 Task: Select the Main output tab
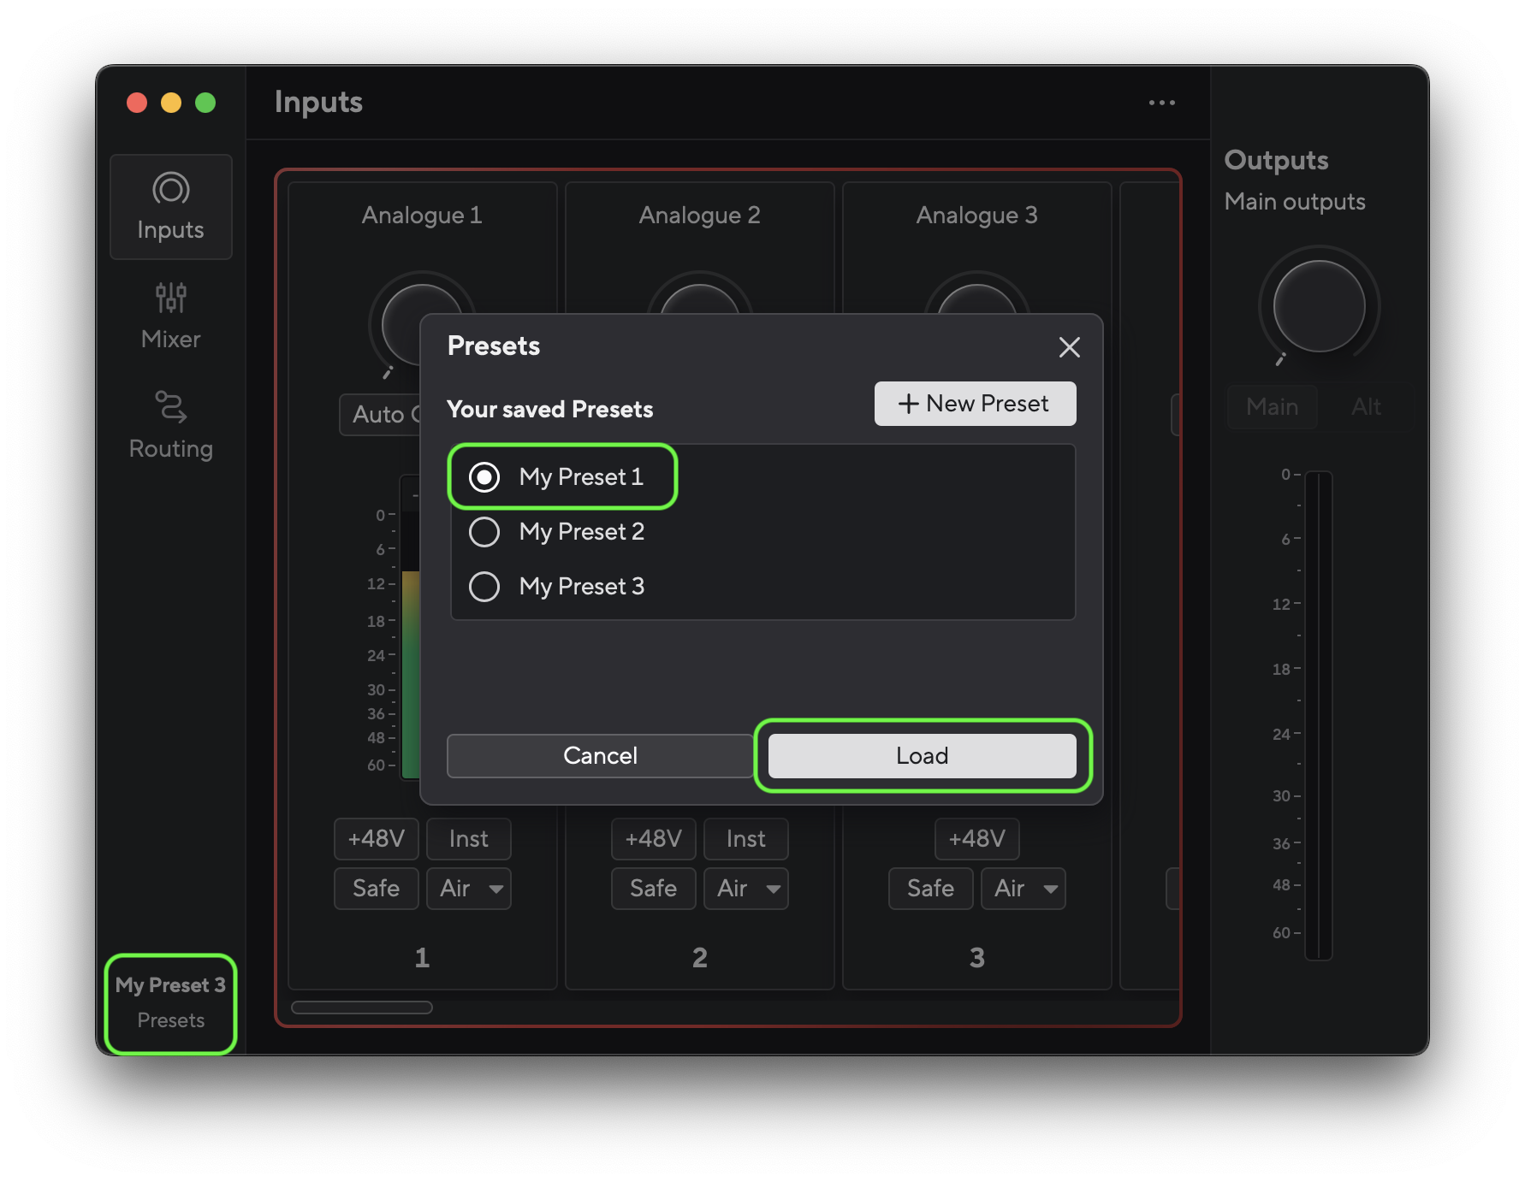1273,407
